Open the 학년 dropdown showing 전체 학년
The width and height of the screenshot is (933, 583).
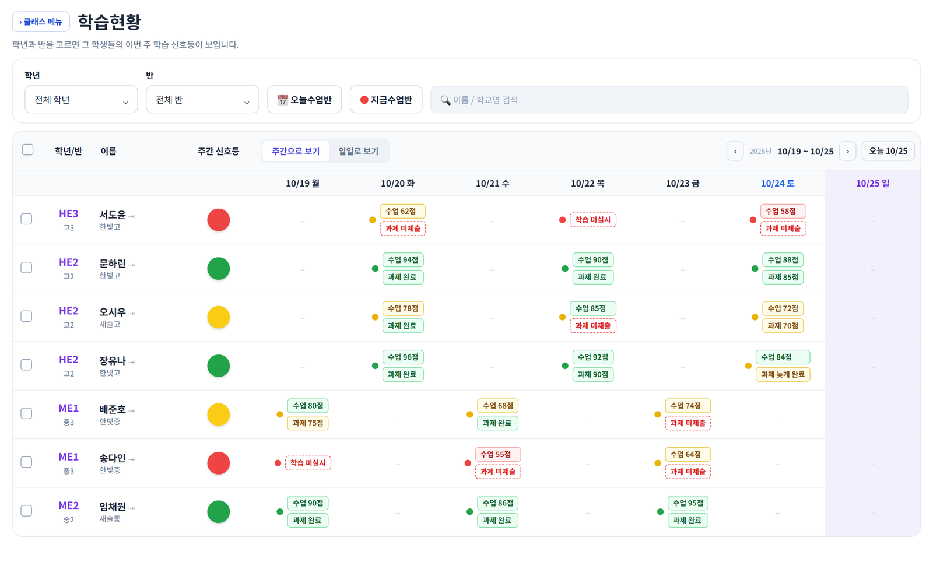[x=81, y=100]
